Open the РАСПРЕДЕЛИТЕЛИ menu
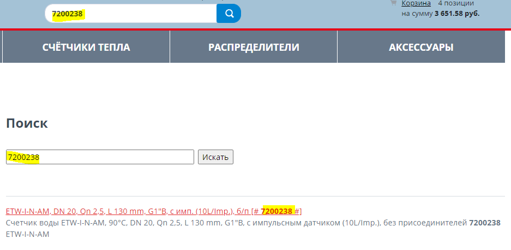Image resolution: width=511 pixels, height=250 pixels. (254, 47)
